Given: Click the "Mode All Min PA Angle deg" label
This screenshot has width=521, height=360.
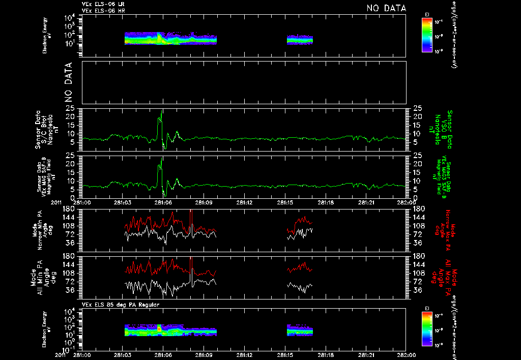Looking at the screenshot, I should click(x=43, y=278).
